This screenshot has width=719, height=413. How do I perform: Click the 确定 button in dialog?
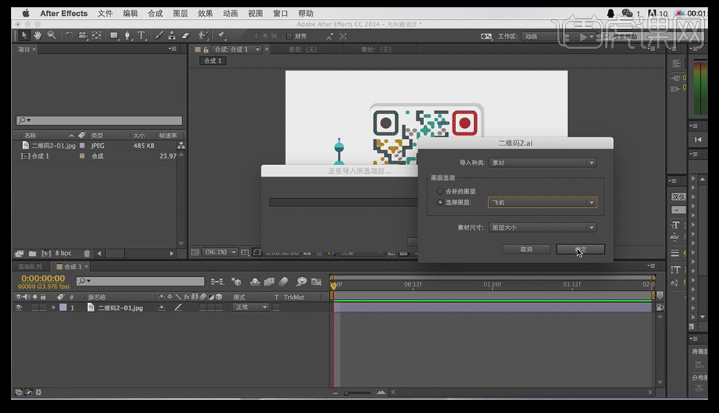(580, 249)
